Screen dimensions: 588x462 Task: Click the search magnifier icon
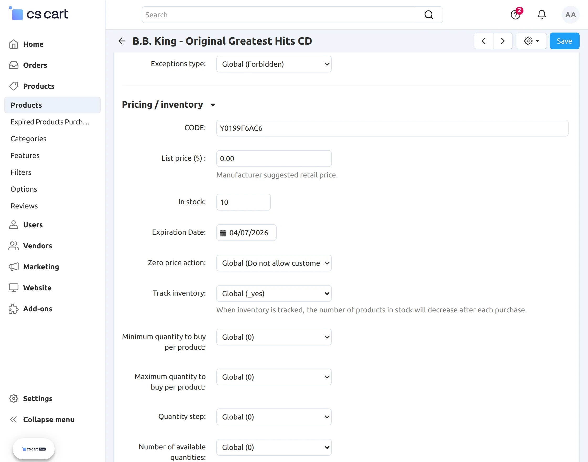tap(429, 15)
